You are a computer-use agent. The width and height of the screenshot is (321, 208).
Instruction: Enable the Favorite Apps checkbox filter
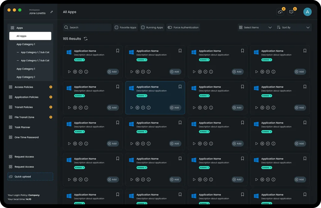coord(116,27)
